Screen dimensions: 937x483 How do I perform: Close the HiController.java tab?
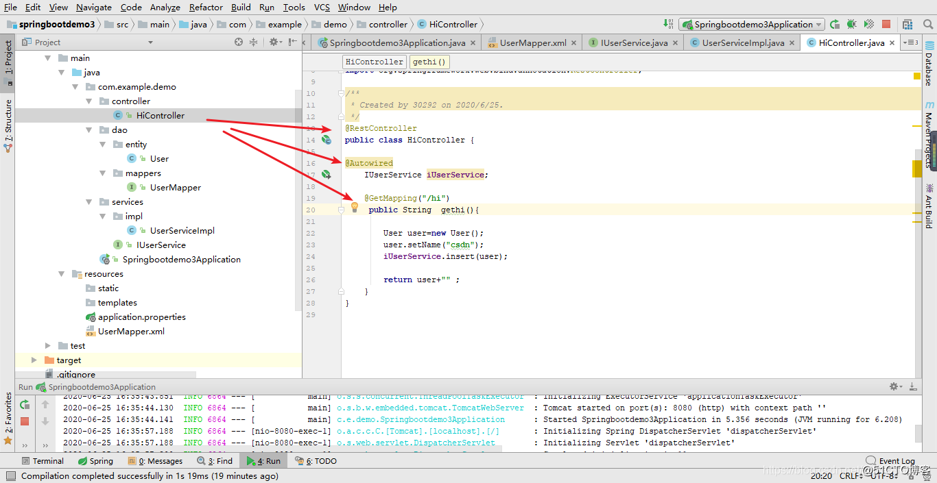point(892,42)
